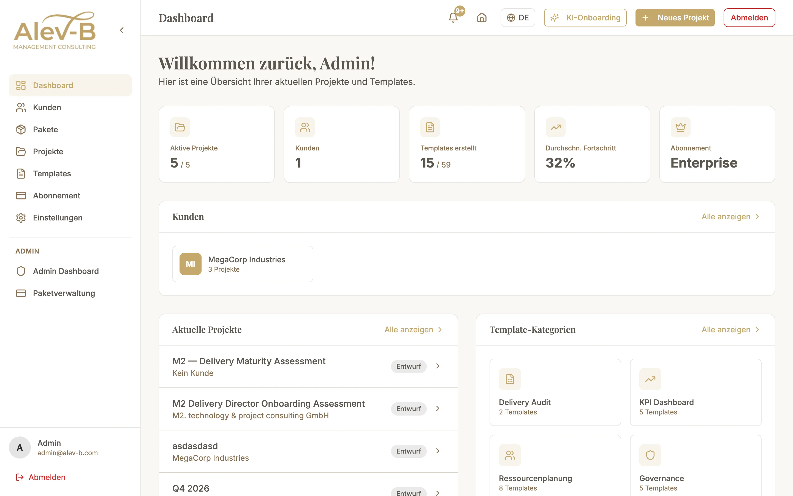
Task: Expand chevron of asdasdasd row
Action: click(x=438, y=451)
